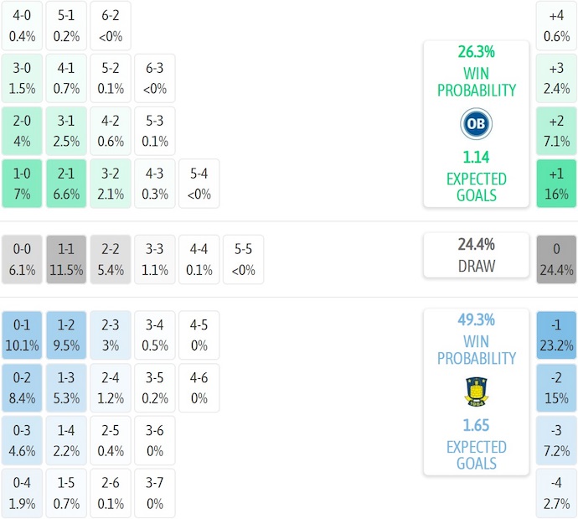The height and width of the screenshot is (519, 578).
Task: Click the 0-0 draw tile
Action: coord(23,259)
